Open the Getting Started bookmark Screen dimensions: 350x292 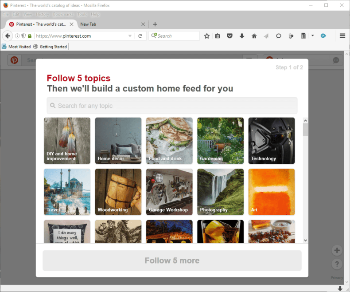(x=53, y=47)
